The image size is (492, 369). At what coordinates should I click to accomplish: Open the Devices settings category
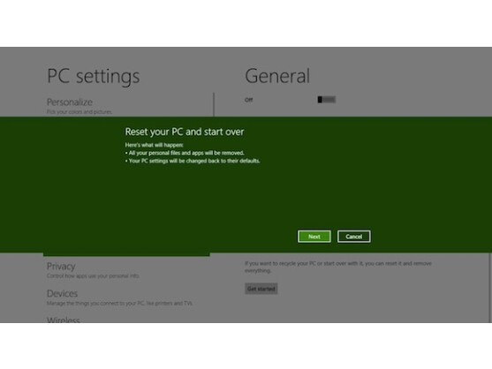62,293
